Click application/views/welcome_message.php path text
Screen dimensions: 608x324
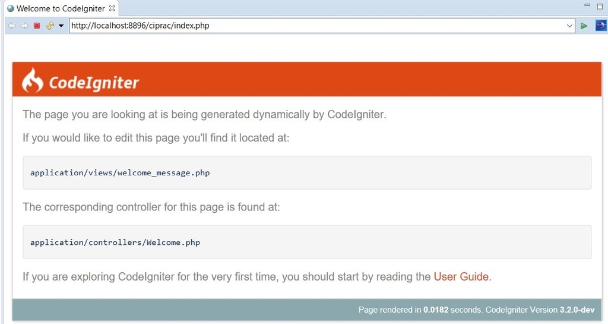tap(120, 172)
